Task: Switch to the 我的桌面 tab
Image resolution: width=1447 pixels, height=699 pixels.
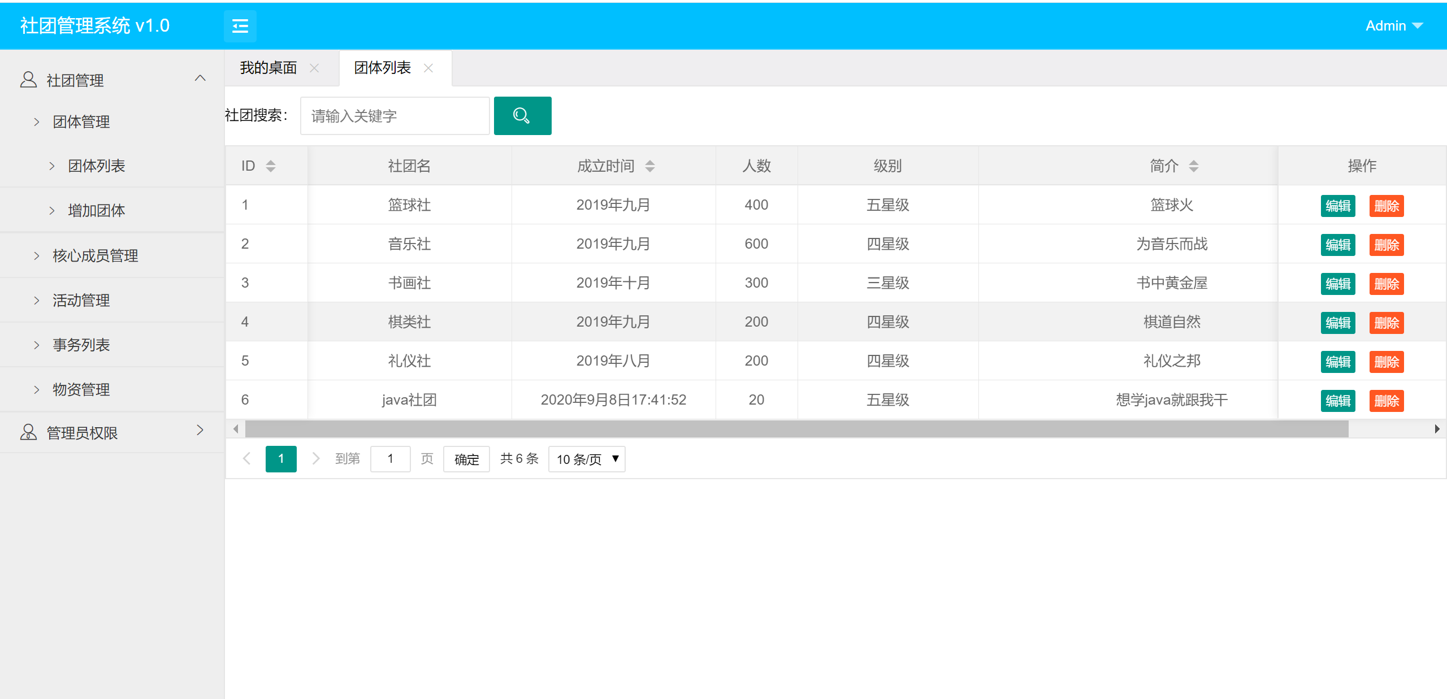Action: pyautogui.click(x=268, y=68)
